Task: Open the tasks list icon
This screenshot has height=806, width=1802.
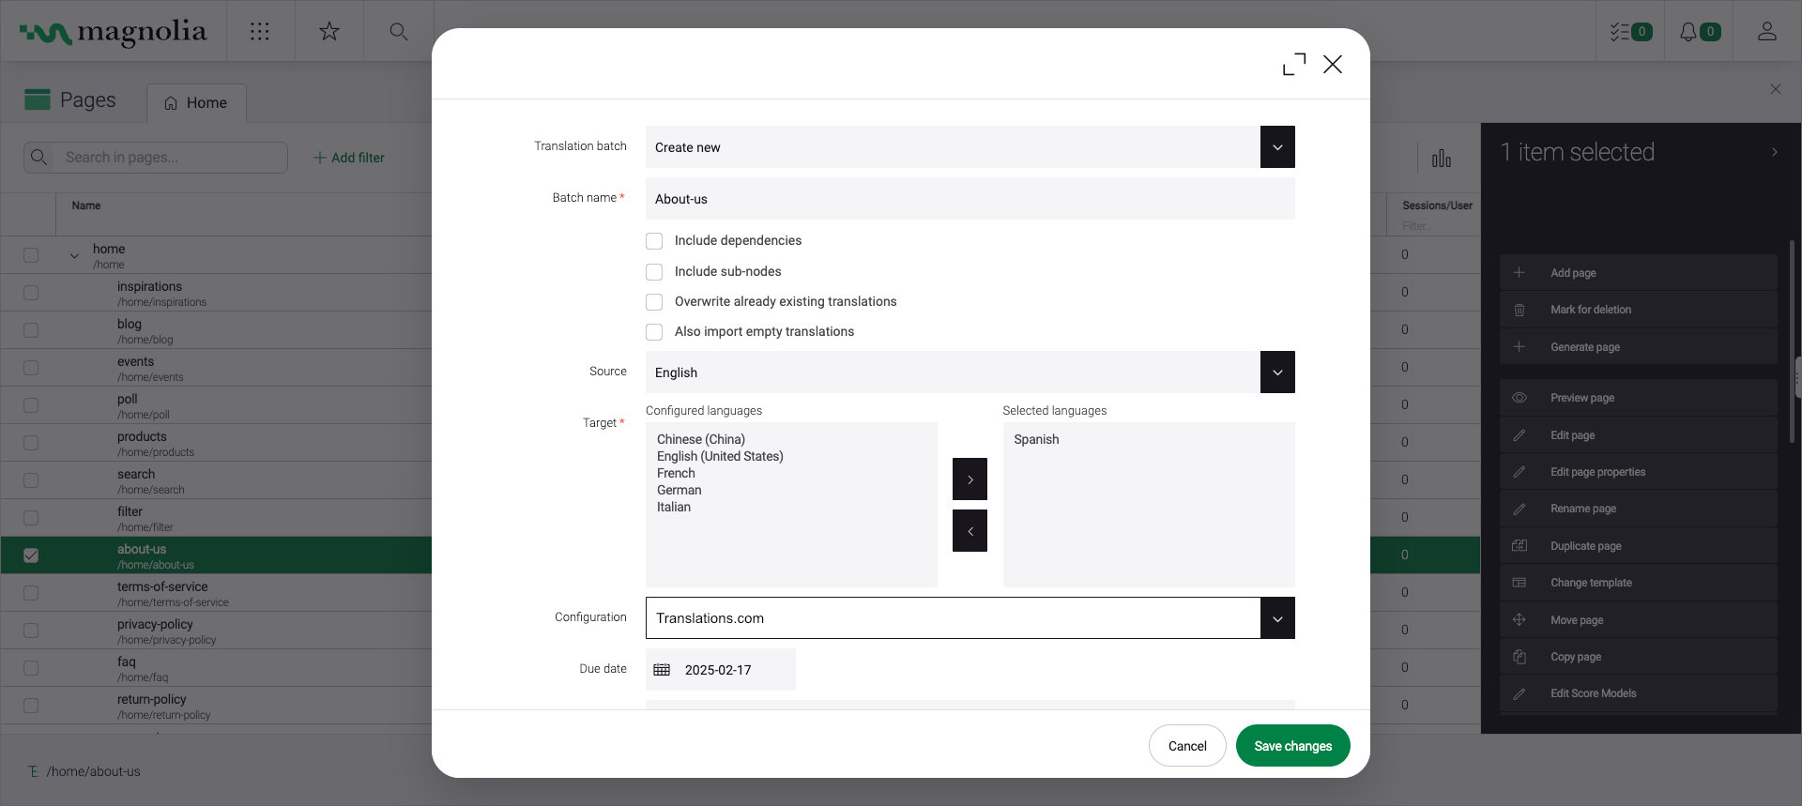Action: click(x=1629, y=32)
